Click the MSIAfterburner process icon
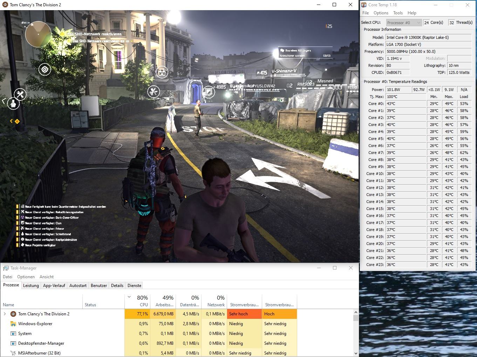 [13, 353]
